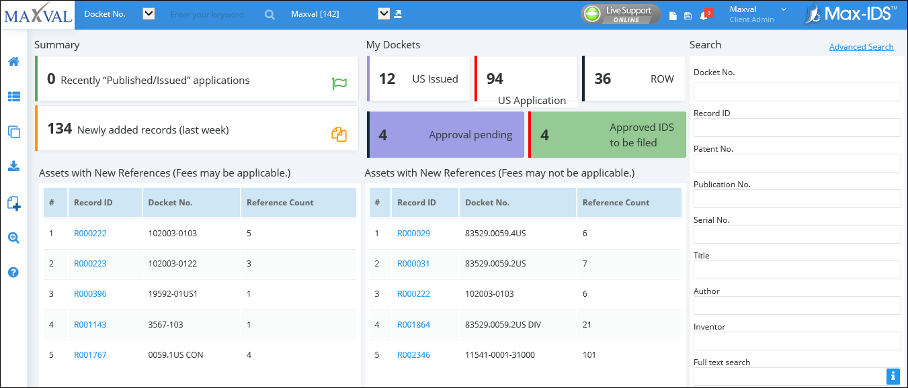Click the notification bell icon
908x388 pixels.
[x=703, y=15]
